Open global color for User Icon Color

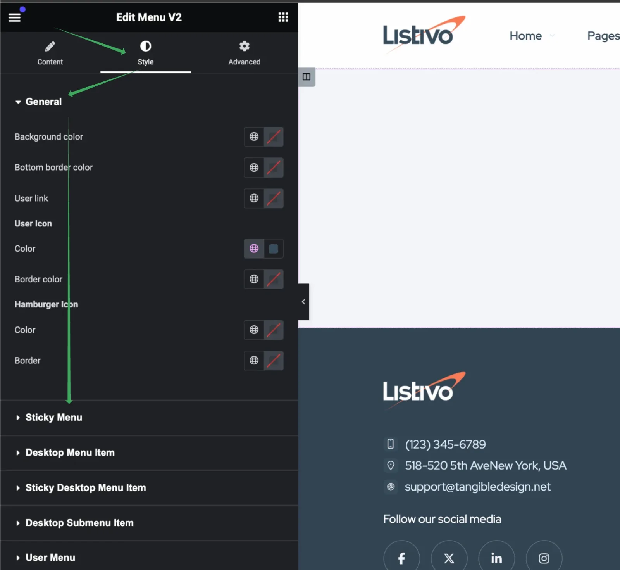coord(254,249)
